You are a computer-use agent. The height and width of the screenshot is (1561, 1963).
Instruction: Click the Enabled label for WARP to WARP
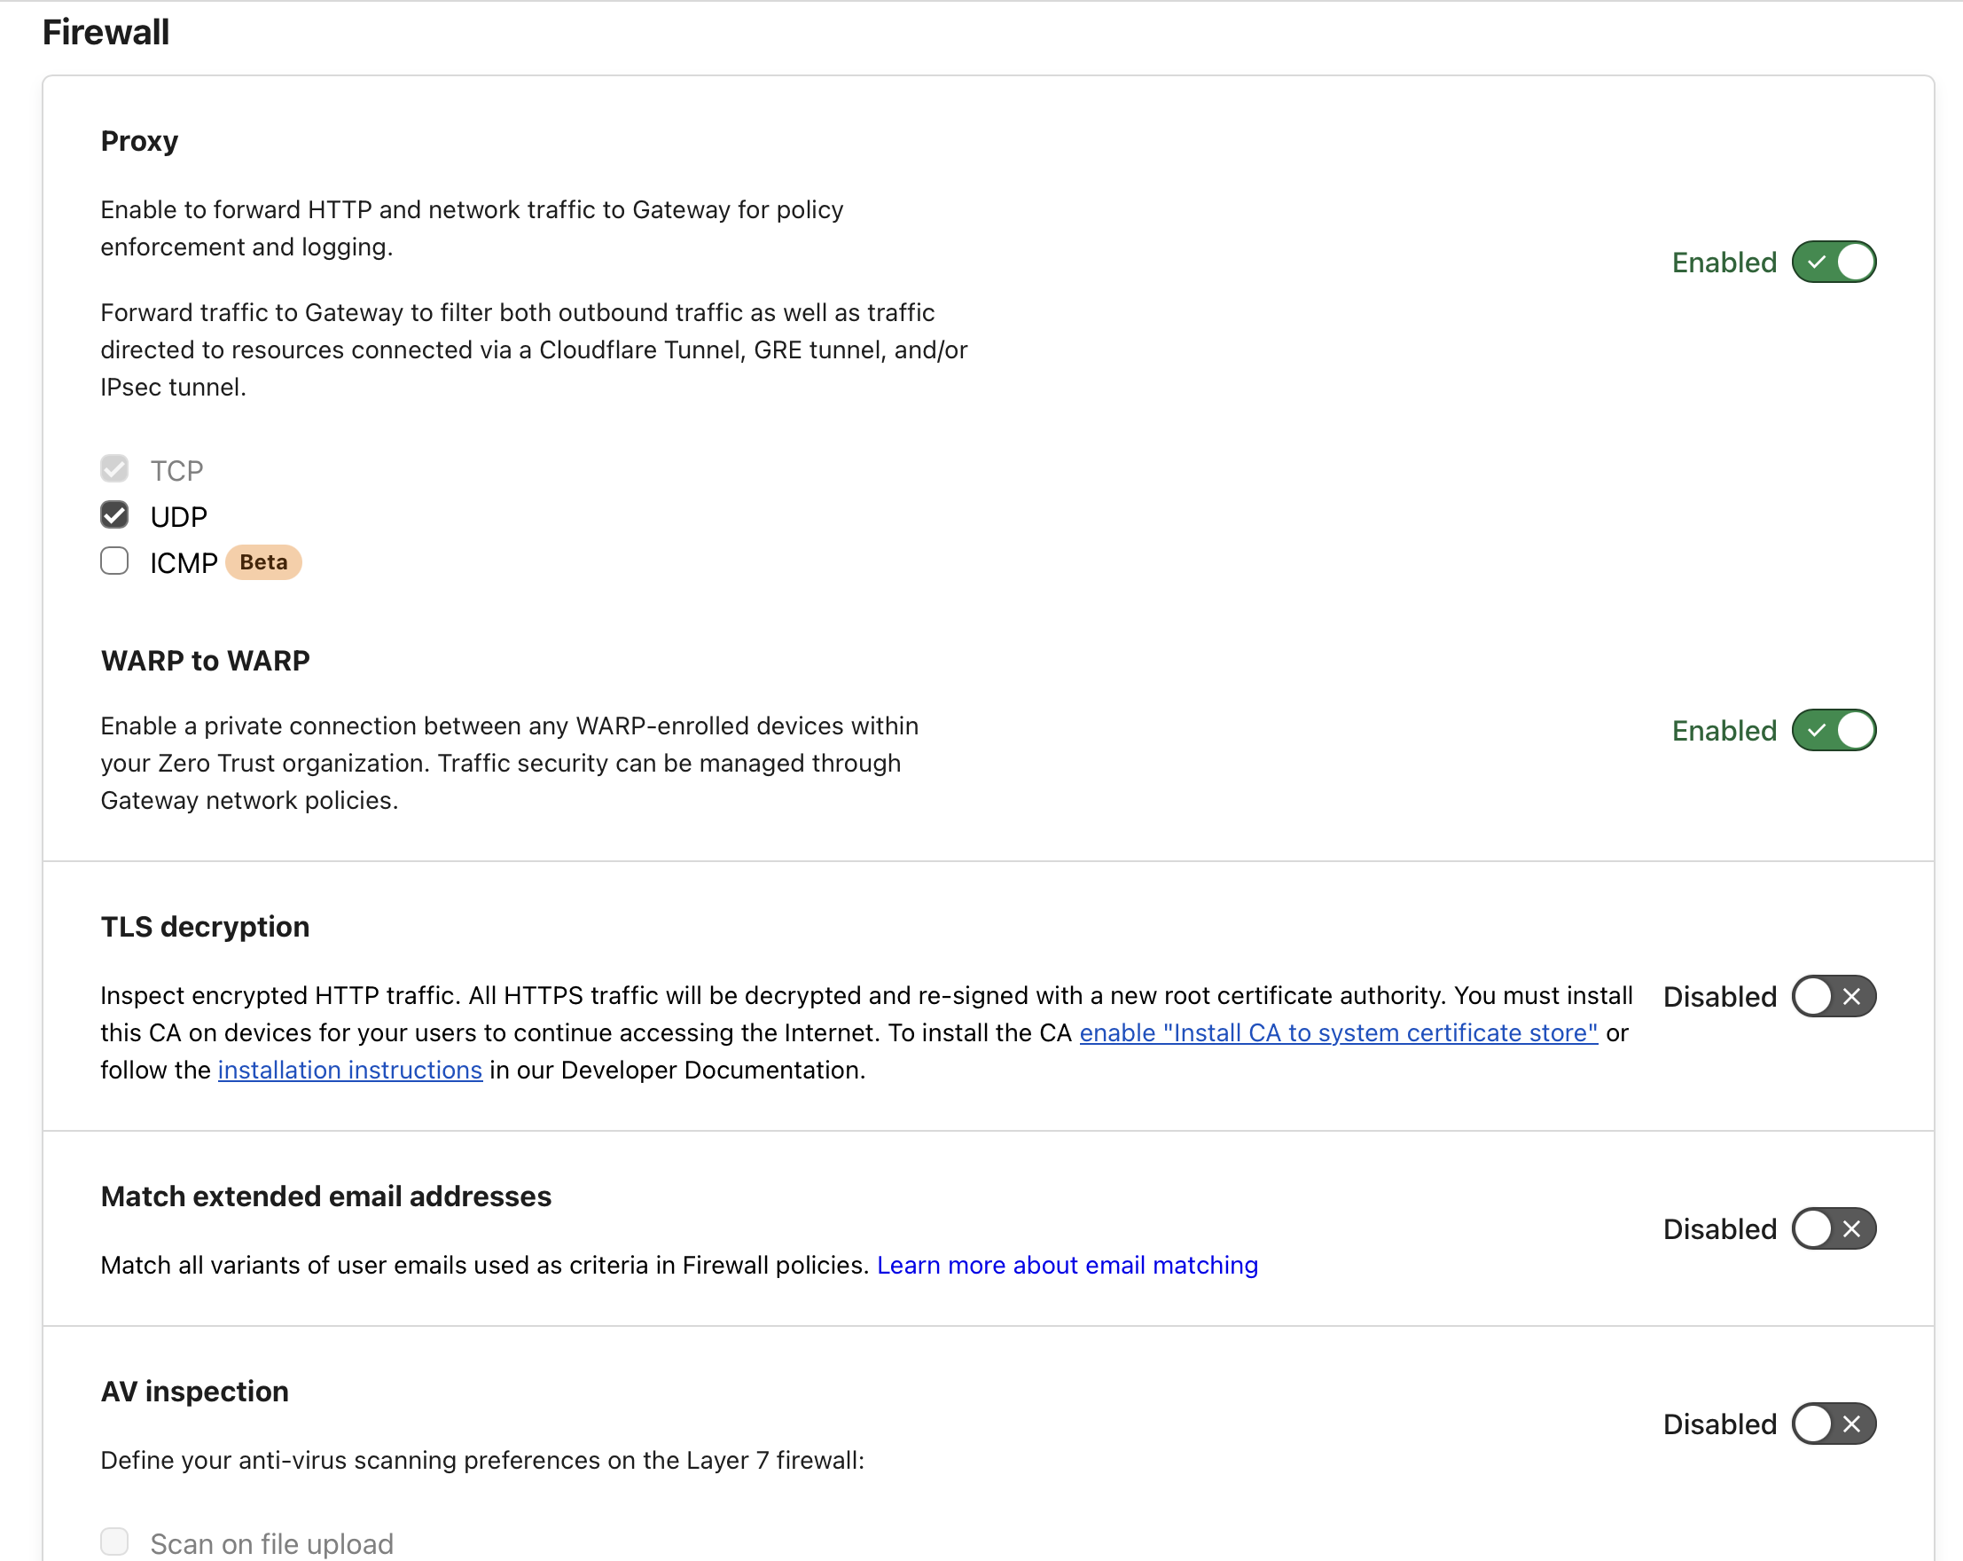1724,731
